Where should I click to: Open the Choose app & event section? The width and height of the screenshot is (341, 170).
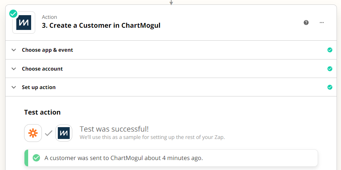(47, 50)
